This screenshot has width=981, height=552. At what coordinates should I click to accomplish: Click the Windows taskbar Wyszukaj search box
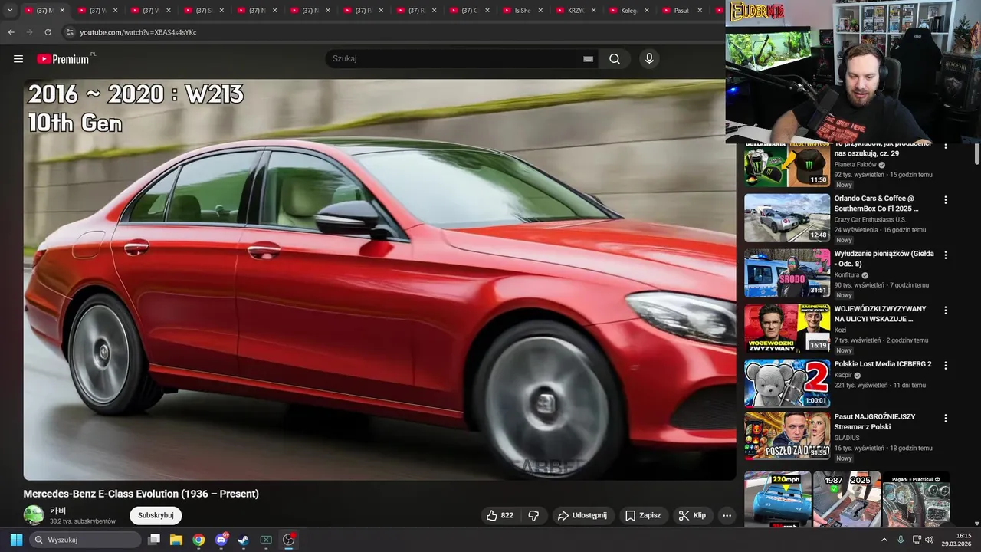pyautogui.click(x=85, y=540)
